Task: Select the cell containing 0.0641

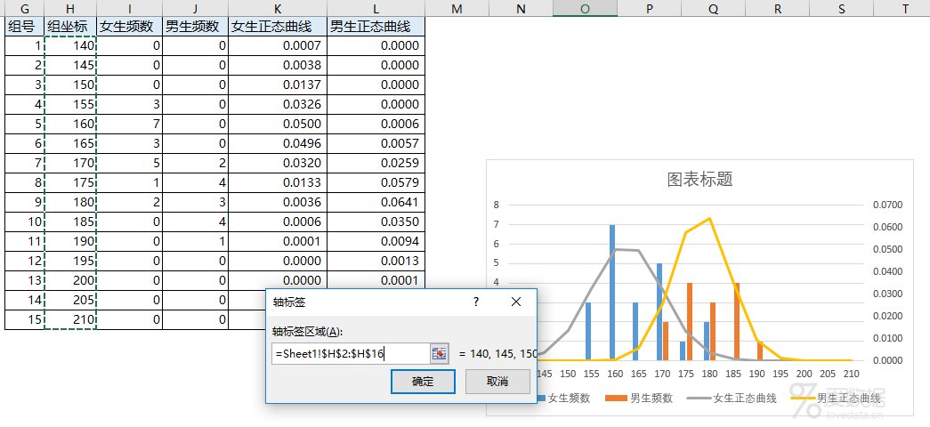Action: pyautogui.click(x=376, y=202)
